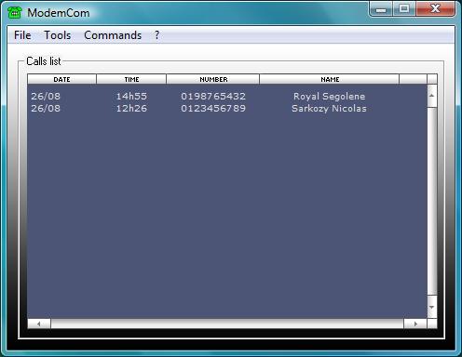This screenshot has height=357, width=462.
Task: Open the File menu
Action: click(x=22, y=35)
